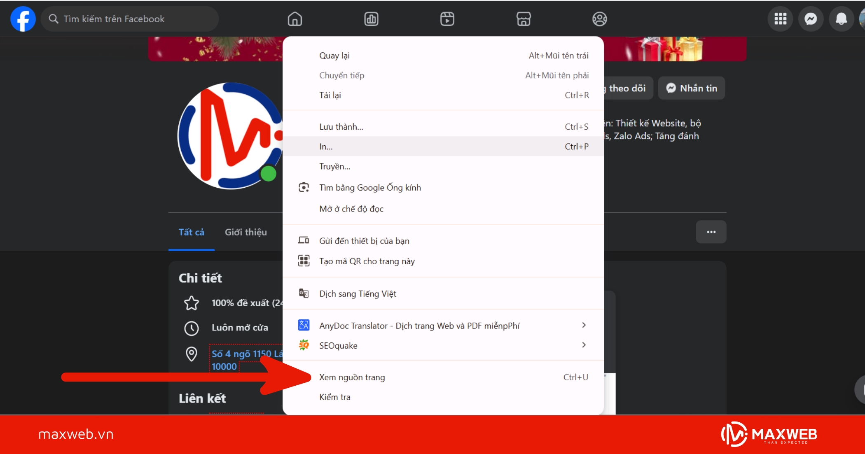Switch to the Giới thiệu tab

pyautogui.click(x=245, y=232)
